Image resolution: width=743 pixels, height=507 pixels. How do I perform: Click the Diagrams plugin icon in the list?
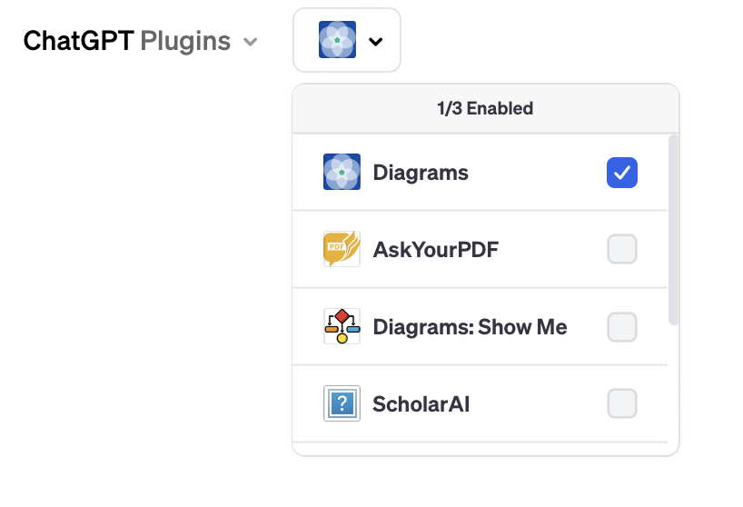(342, 172)
